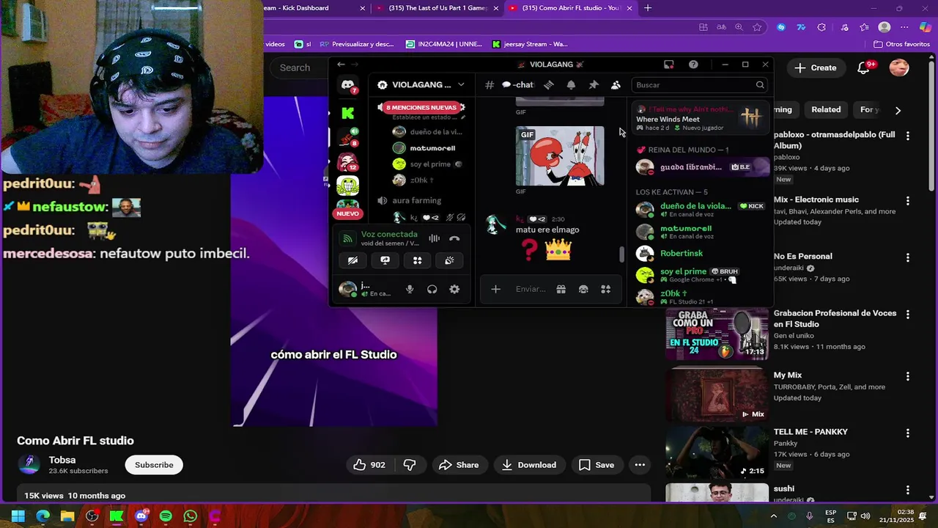Screen dimensions: 938x528
Task: Save the YouTube video to playlist
Action: point(597,465)
